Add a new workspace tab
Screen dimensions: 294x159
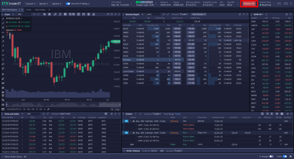click(49, 9)
